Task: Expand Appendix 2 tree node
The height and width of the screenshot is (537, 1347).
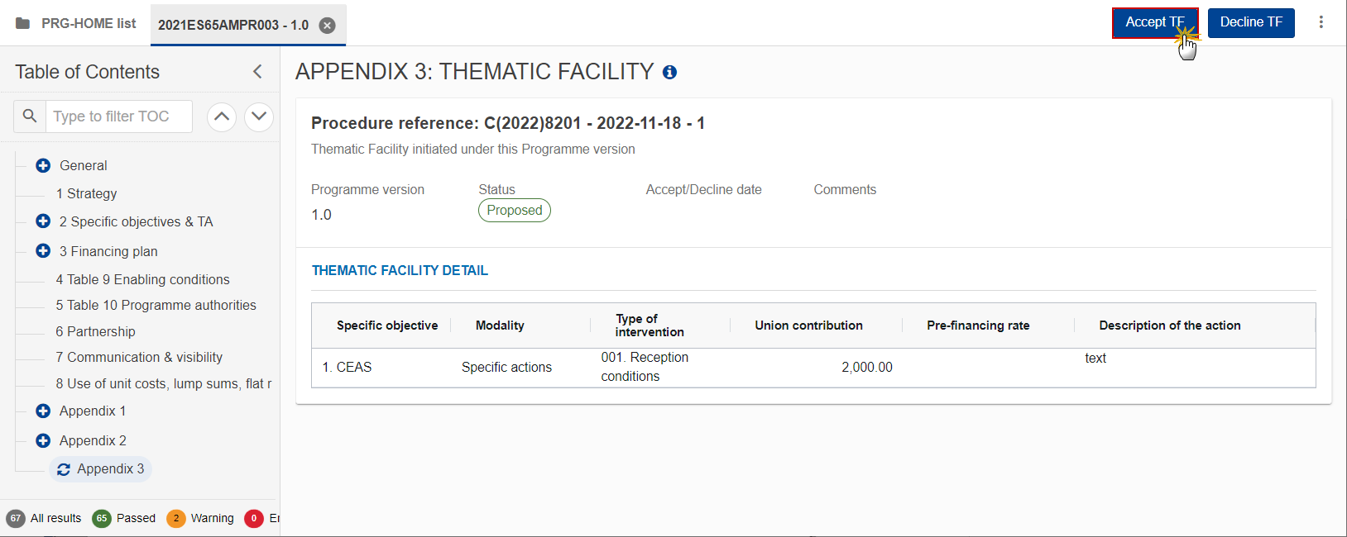Action: point(43,440)
